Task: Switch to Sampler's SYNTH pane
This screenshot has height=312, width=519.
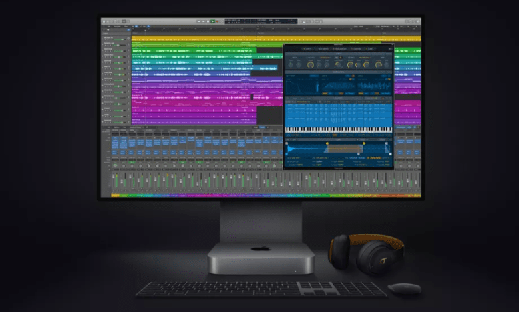Action: 309,49
